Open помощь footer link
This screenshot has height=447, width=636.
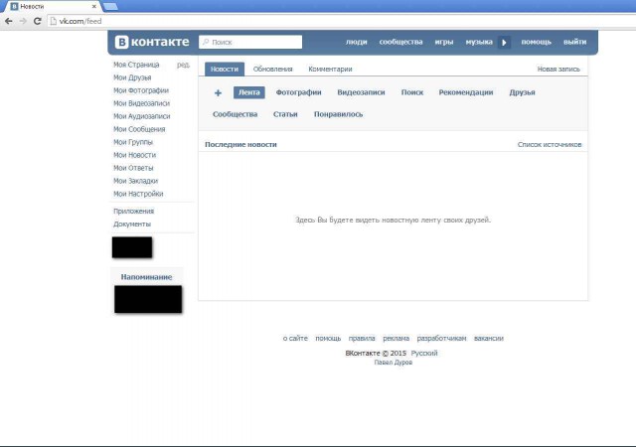(x=328, y=338)
